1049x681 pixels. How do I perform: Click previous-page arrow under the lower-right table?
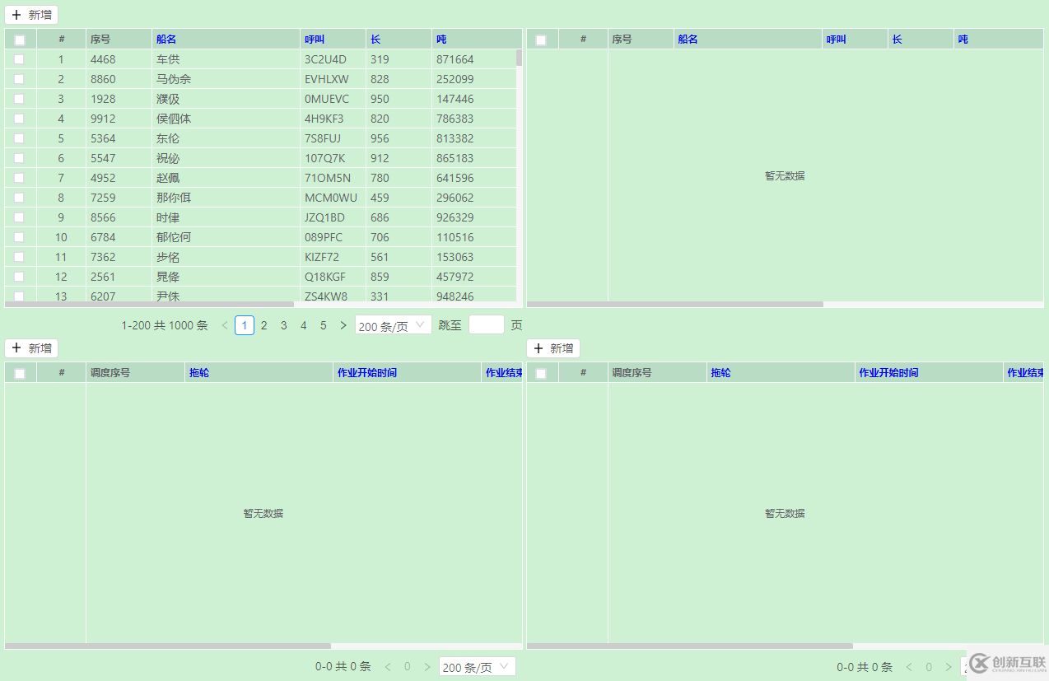click(910, 666)
